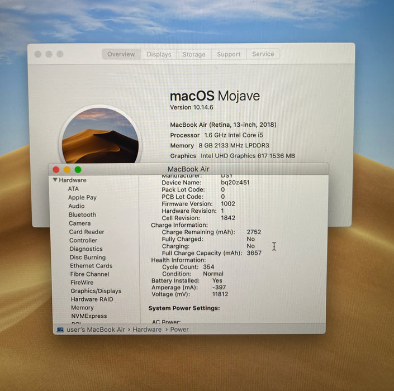394x391 pixels.
Task: Select Graphics/Displays in the sidebar
Action: tap(96, 291)
